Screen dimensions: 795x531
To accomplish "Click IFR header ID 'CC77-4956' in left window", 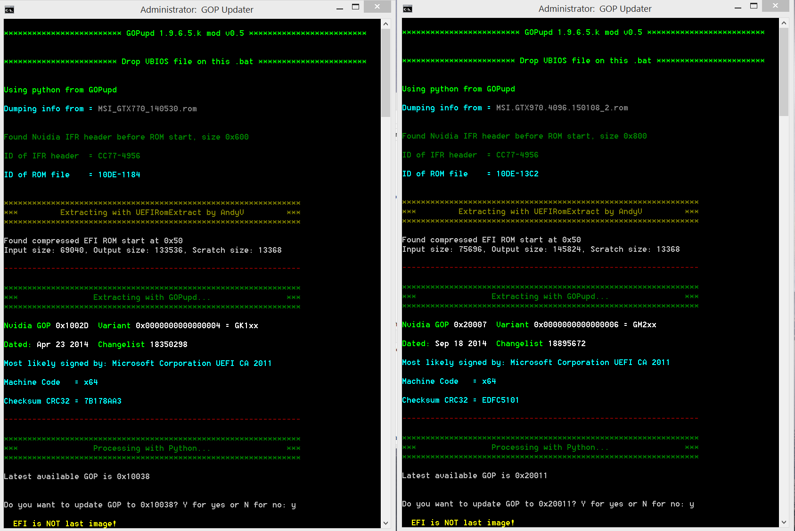I will pyautogui.click(x=119, y=156).
